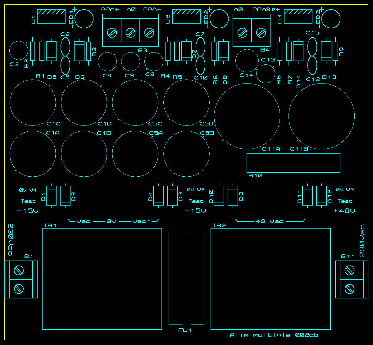The image size is (373, 345).
Task: Click the C3 capacitor circle
Action: [19, 50]
